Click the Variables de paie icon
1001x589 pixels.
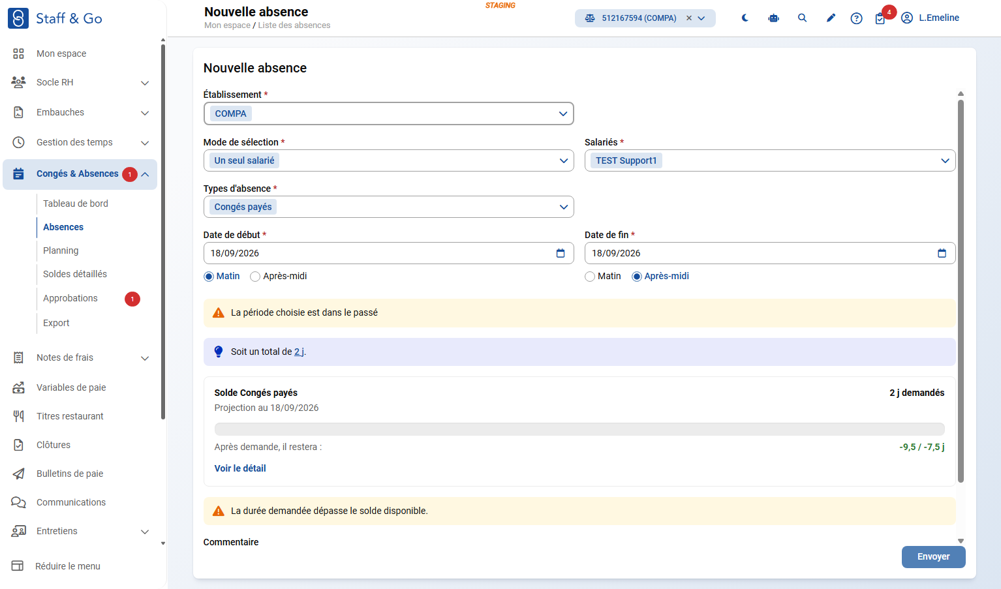(x=18, y=387)
